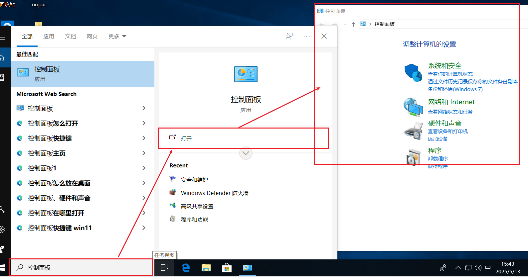
Task: Open the 系统和安全 category link
Action: [445, 66]
